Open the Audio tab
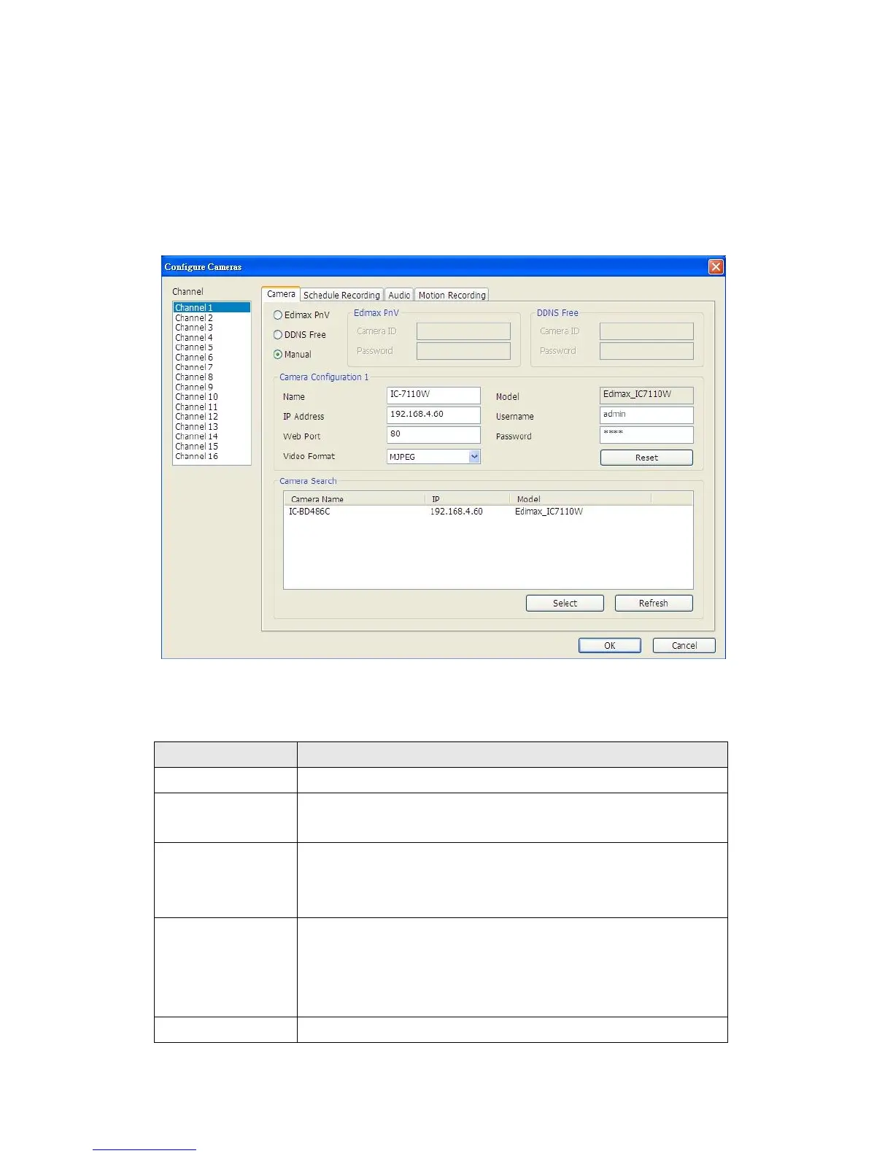 pyautogui.click(x=399, y=295)
